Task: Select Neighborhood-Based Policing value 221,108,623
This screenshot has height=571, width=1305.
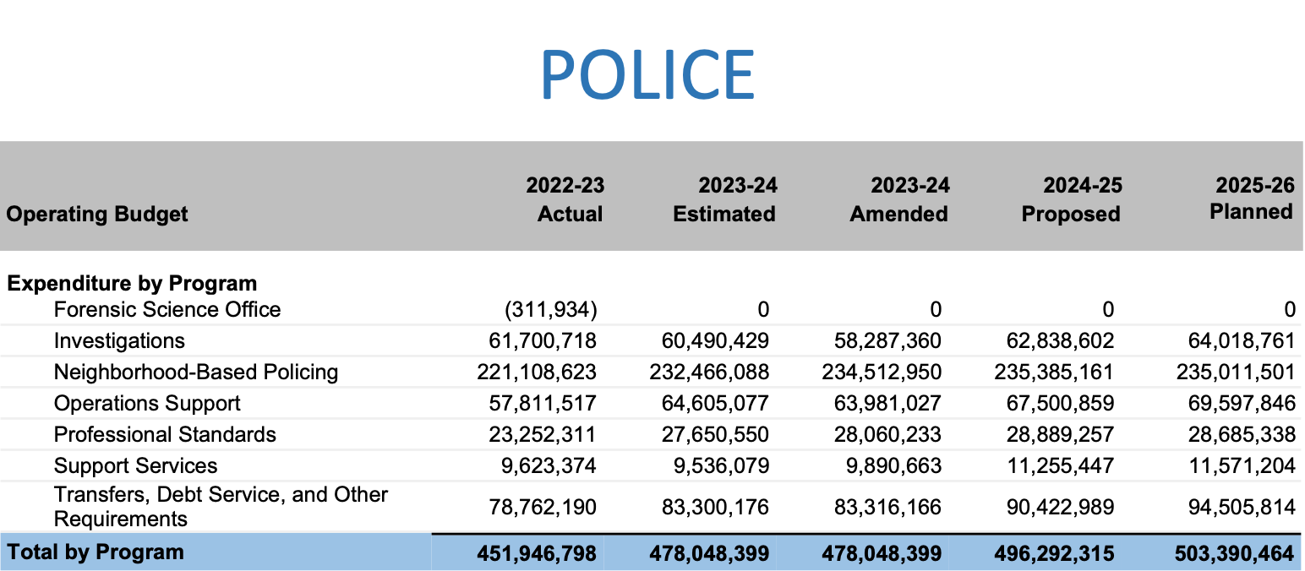Action: [x=537, y=373]
